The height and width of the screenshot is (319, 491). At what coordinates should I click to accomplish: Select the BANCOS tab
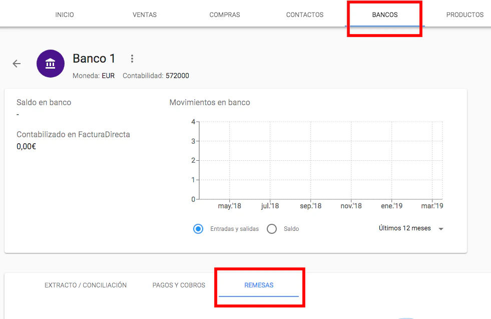pyautogui.click(x=385, y=15)
